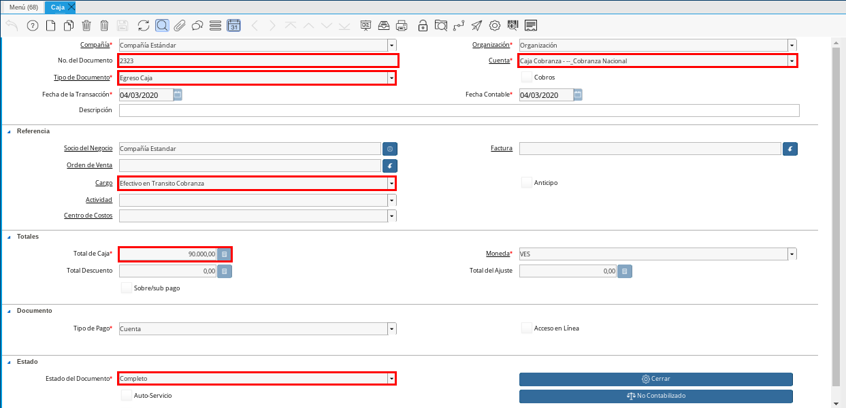Open the Estado del Documento dropdown

point(392,378)
